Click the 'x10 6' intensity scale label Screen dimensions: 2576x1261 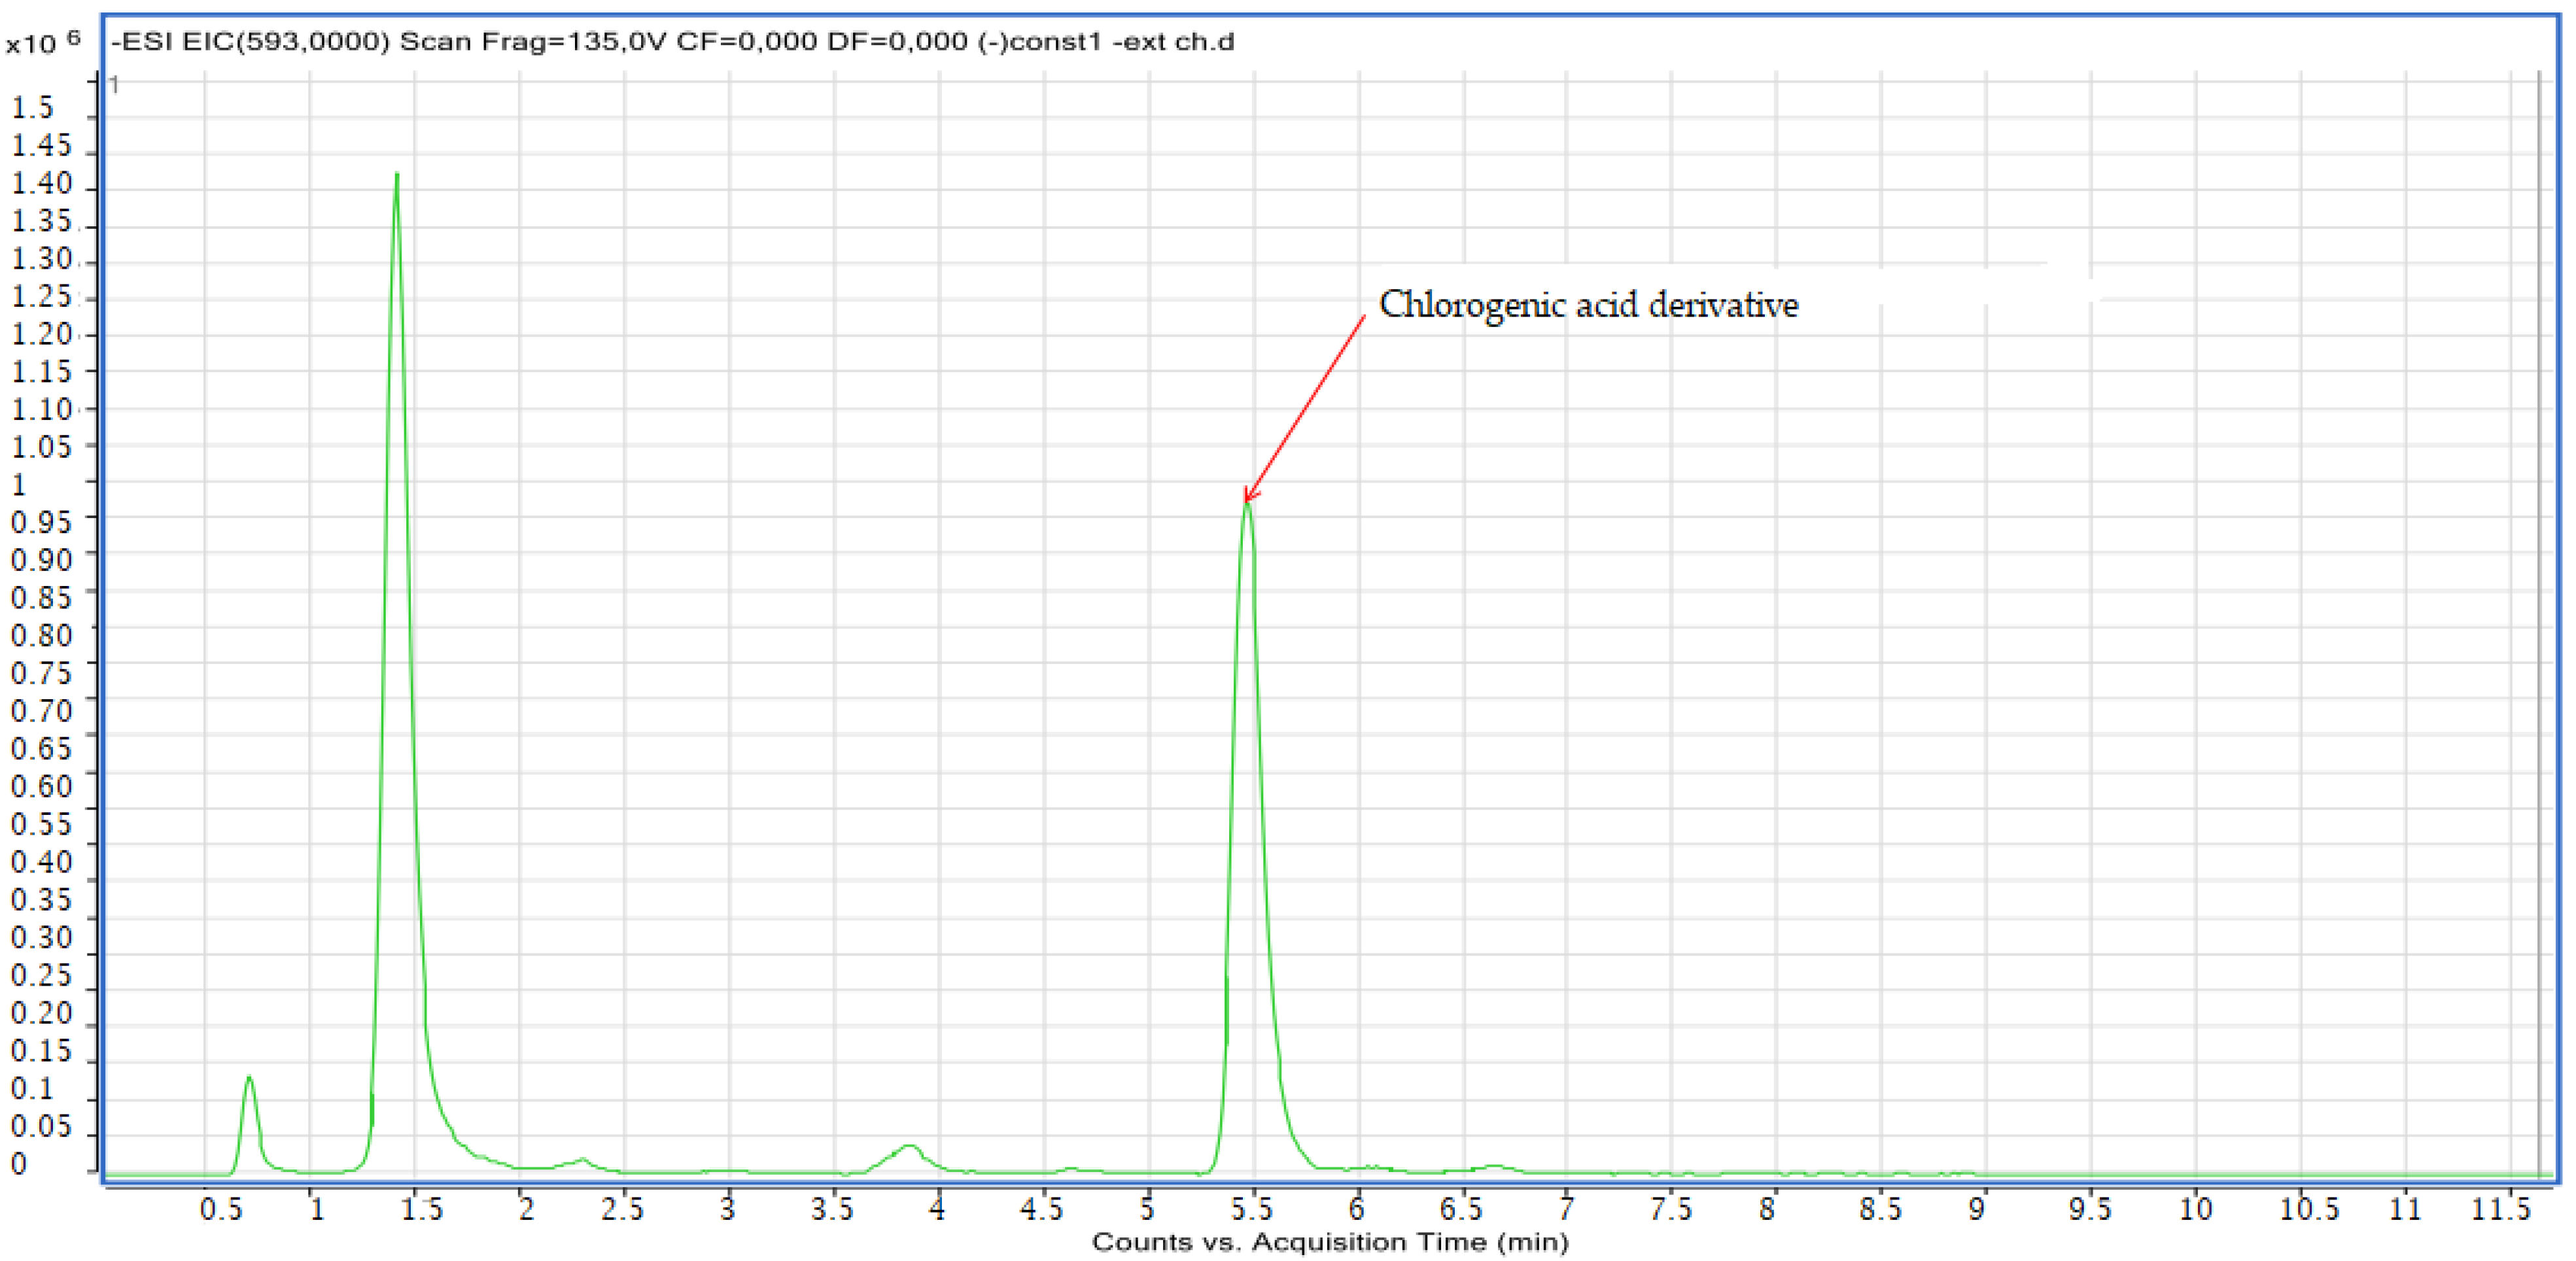(42, 42)
